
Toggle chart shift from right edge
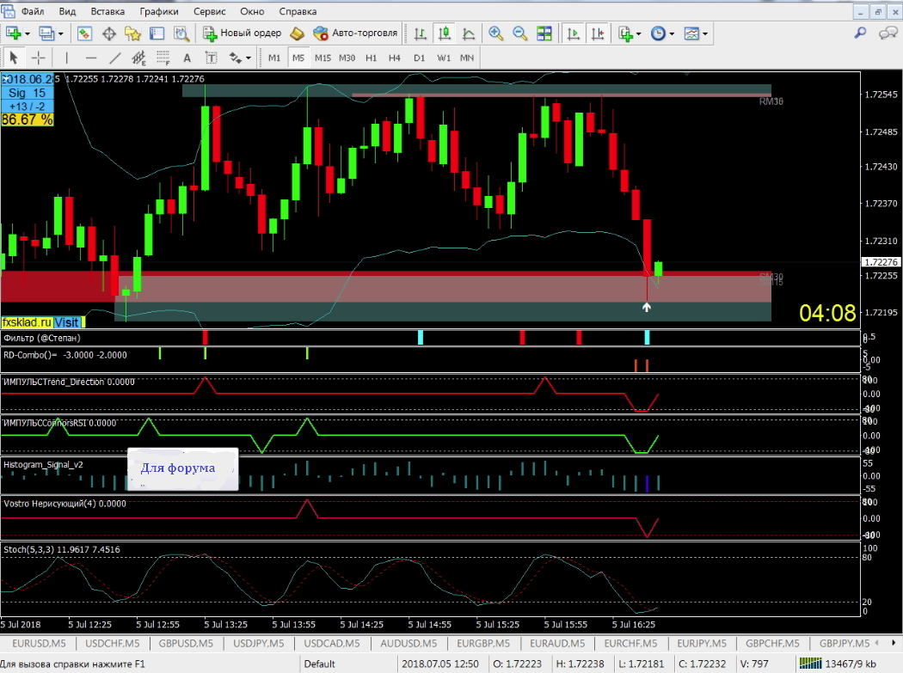[x=598, y=34]
